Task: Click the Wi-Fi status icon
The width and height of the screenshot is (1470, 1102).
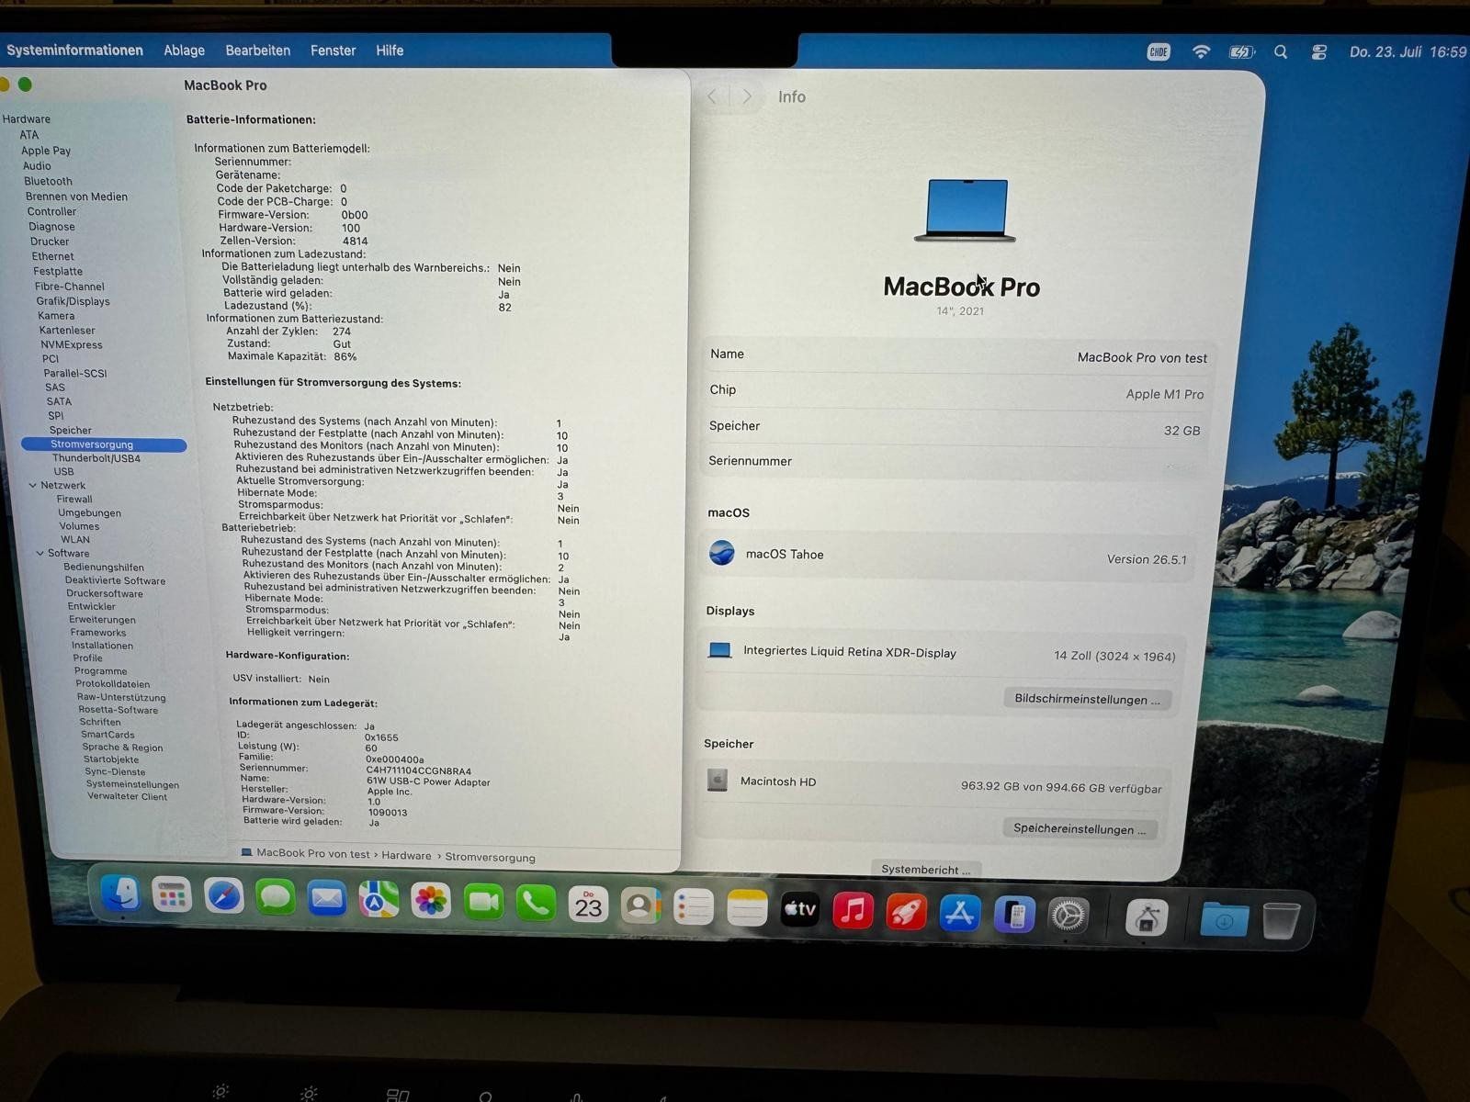Action: [1201, 51]
